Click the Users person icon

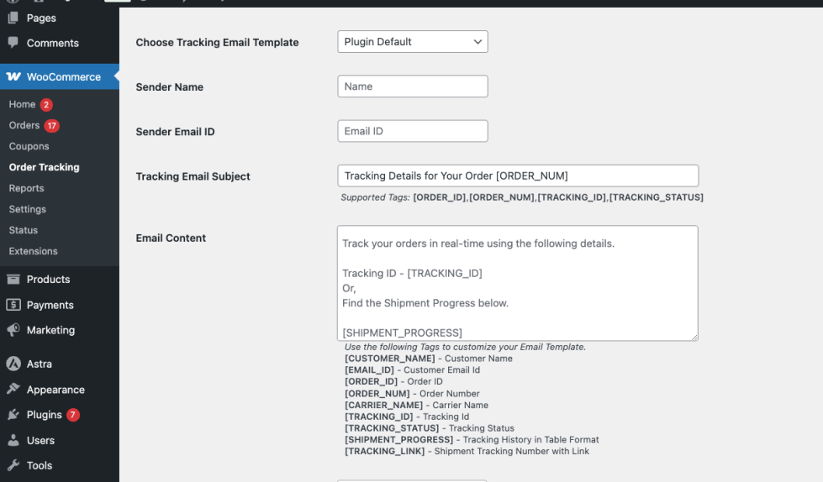point(13,440)
